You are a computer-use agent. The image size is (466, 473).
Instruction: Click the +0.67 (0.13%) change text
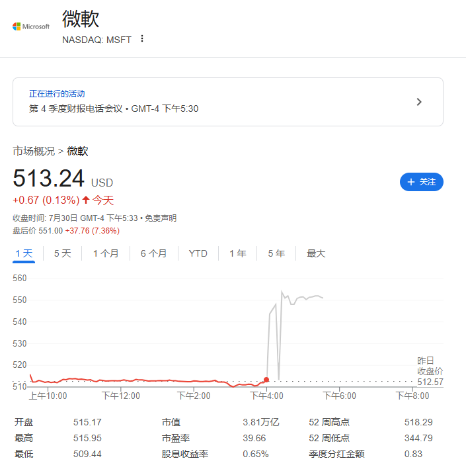[46, 200]
